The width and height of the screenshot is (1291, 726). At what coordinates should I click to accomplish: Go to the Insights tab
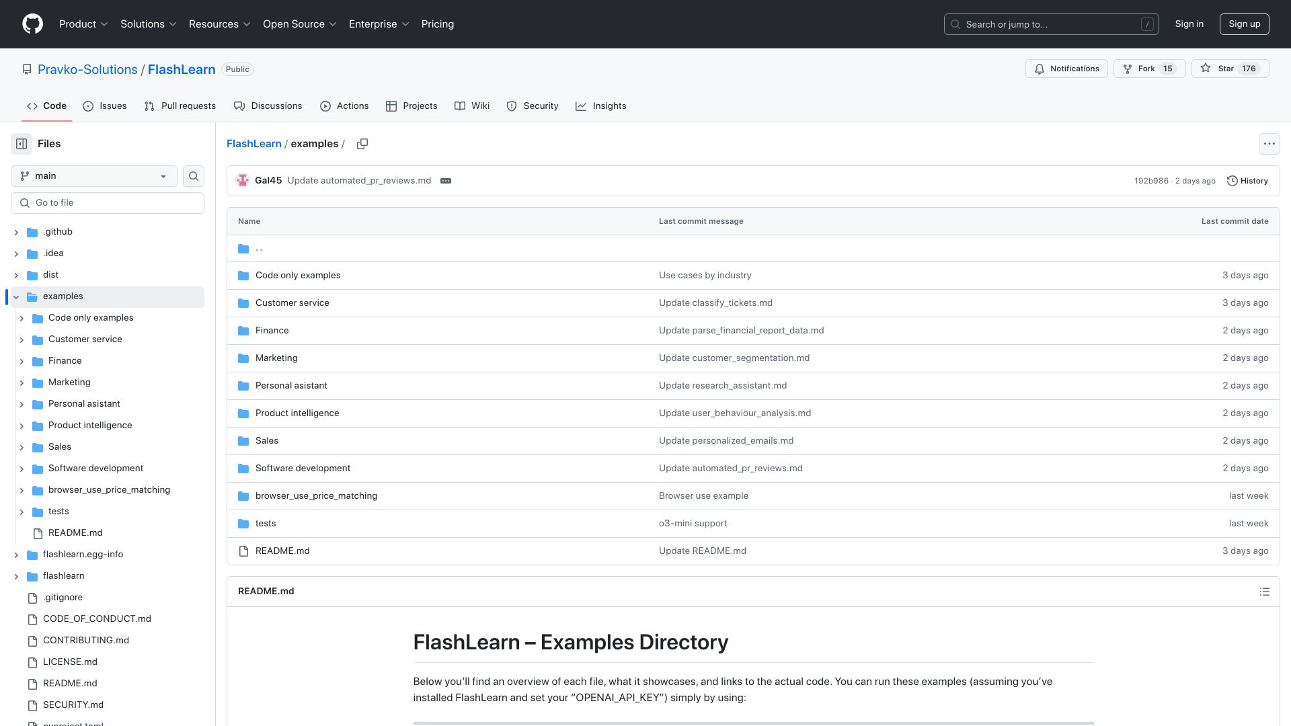click(601, 106)
